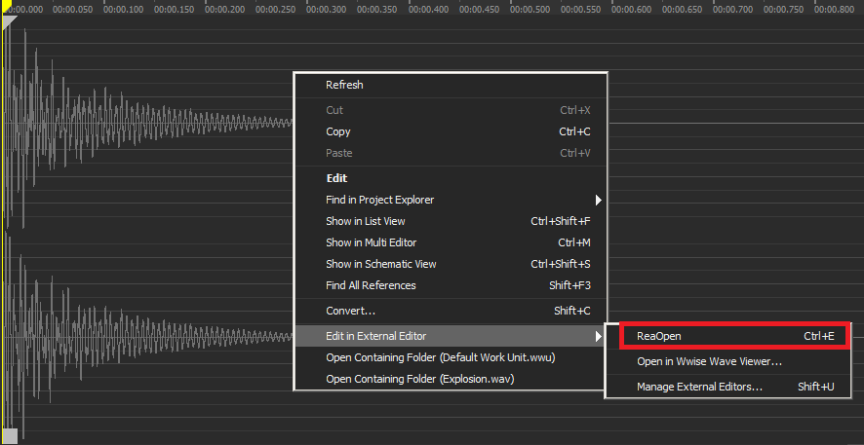
Task: Expand the Find in Project Explorer arrow
Action: (x=599, y=200)
